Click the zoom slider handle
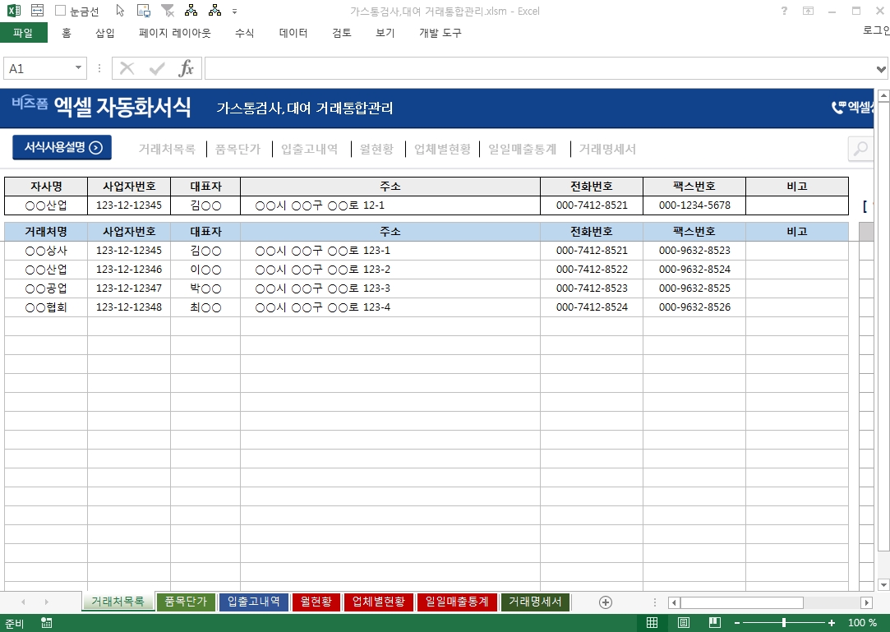890x632 pixels. click(784, 623)
